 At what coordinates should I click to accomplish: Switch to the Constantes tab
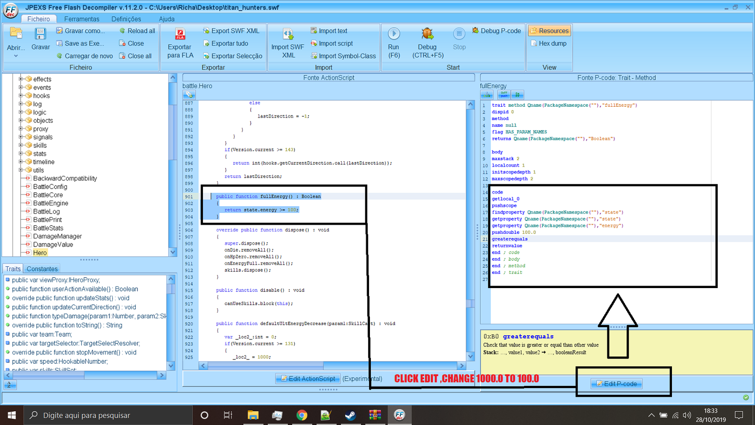point(42,269)
